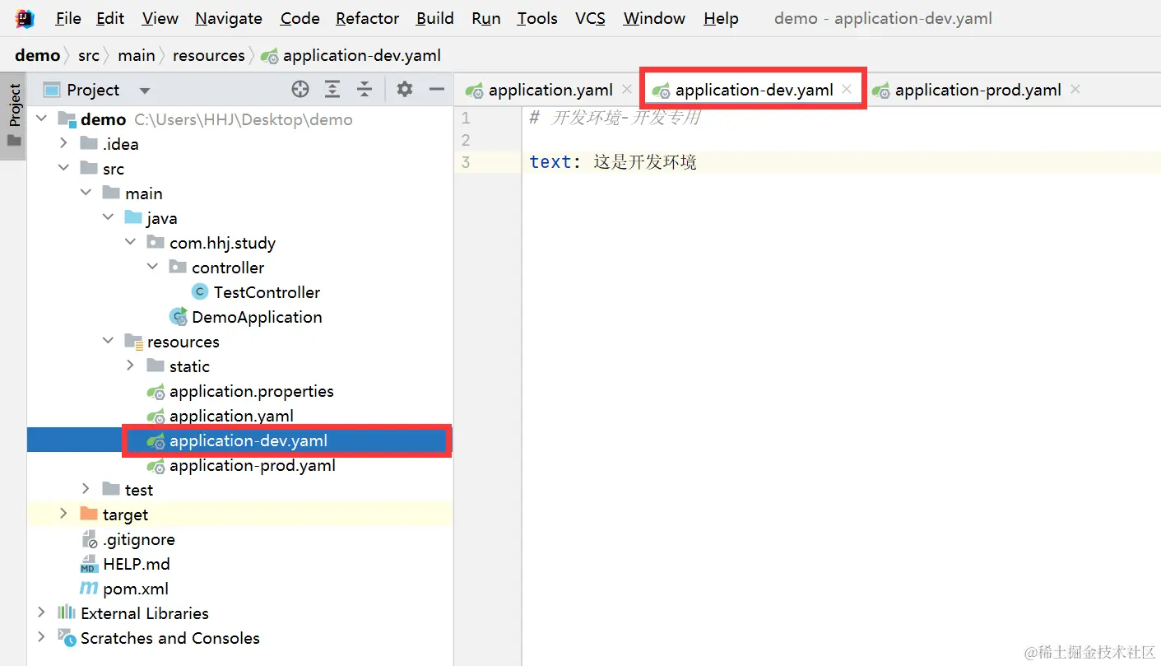The image size is (1161, 666).
Task: Click application.properties Spring file icon
Action: point(156,391)
